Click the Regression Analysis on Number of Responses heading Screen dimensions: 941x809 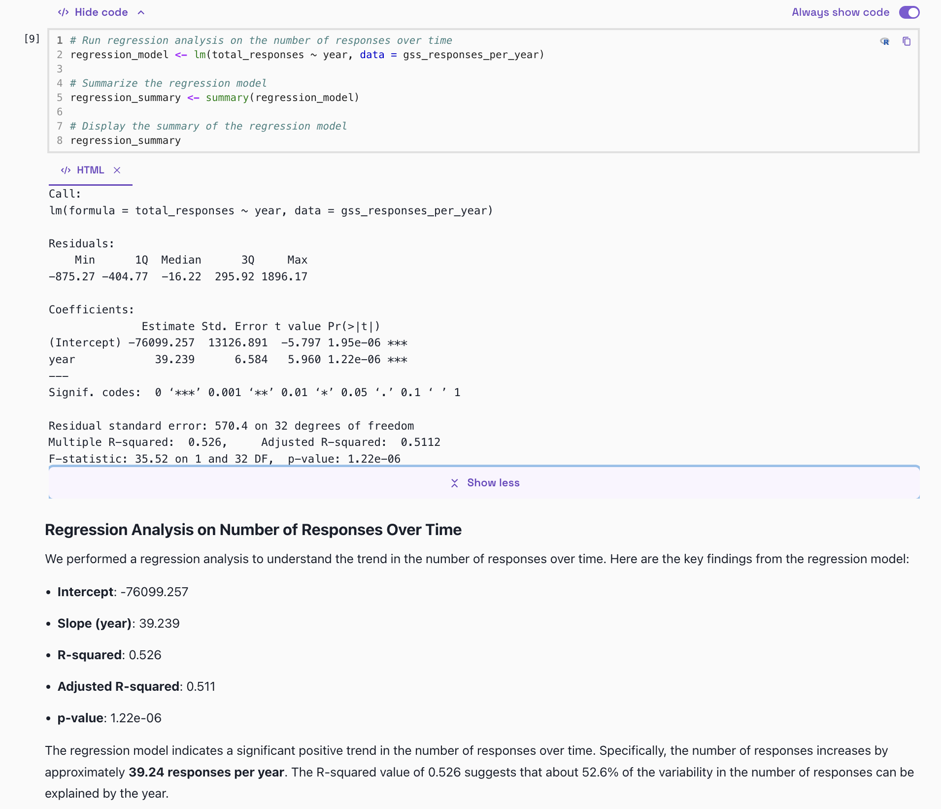pos(253,530)
